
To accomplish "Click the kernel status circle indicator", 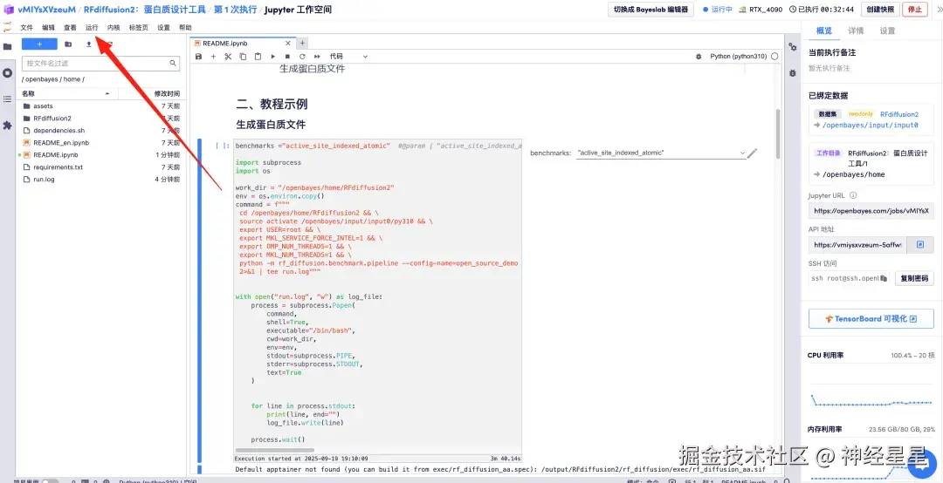I will point(774,57).
